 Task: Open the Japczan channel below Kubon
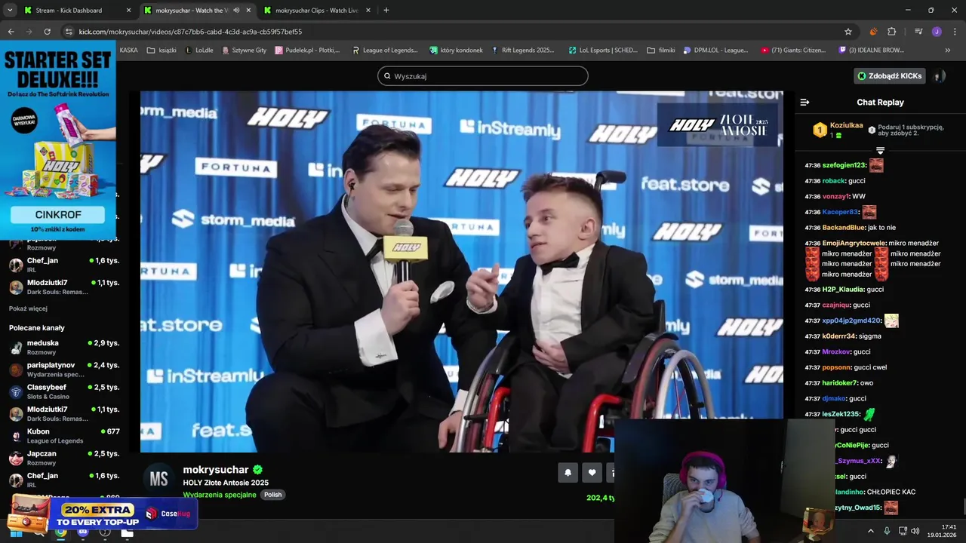pos(64,458)
